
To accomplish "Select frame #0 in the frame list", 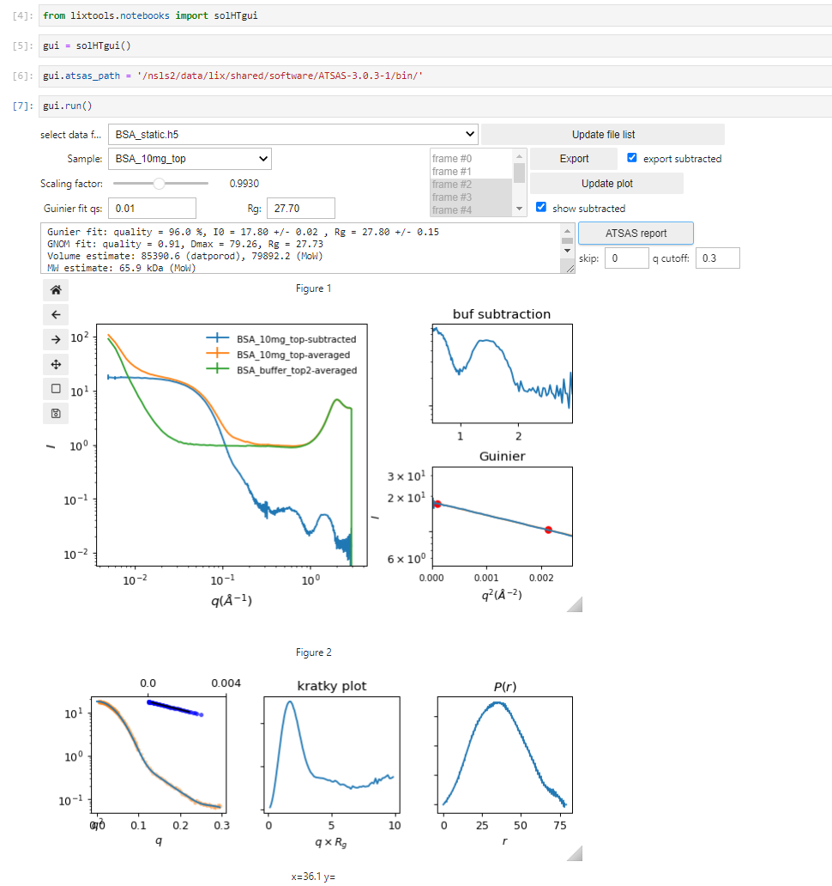I will point(471,159).
